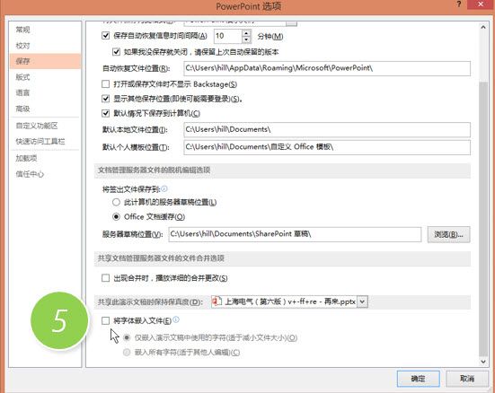Enable 出现合并时 show detailed merge changes checkbox
The height and width of the screenshot is (393, 495).
(105, 278)
